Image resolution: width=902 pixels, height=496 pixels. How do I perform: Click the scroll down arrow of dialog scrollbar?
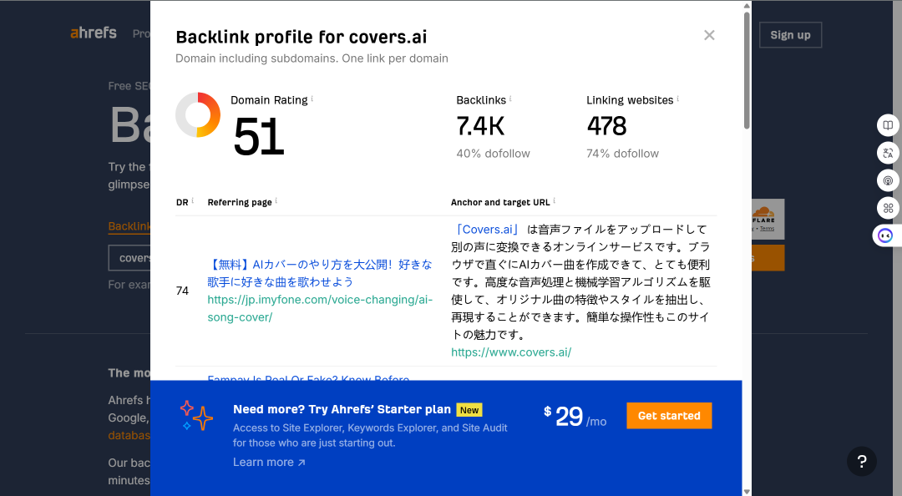tap(747, 491)
